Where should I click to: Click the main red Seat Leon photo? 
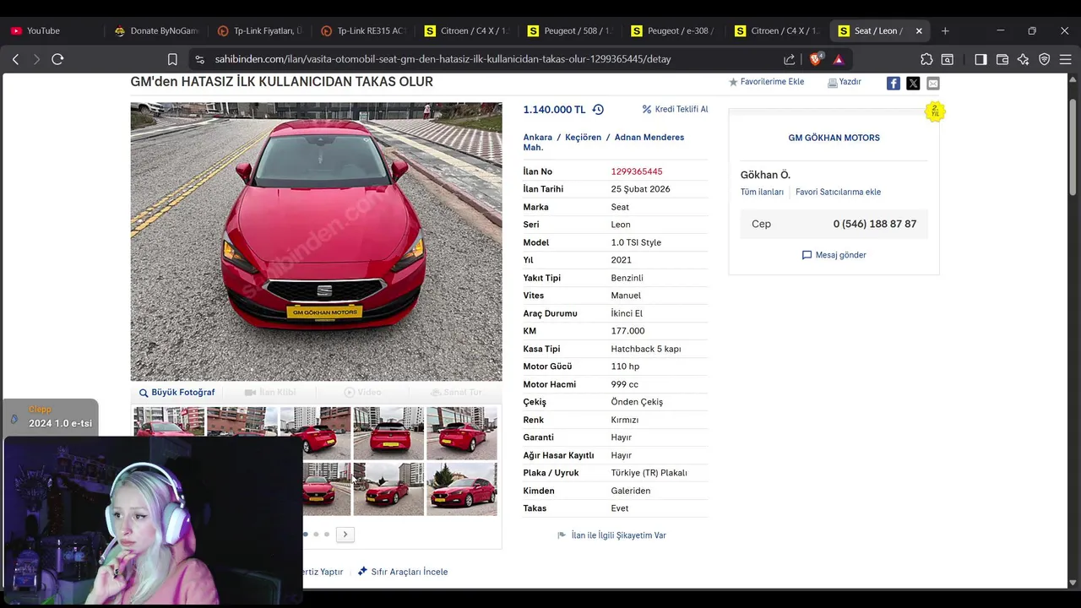point(316,242)
